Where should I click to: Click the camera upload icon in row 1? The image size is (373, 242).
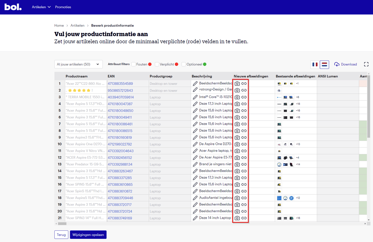237,83
